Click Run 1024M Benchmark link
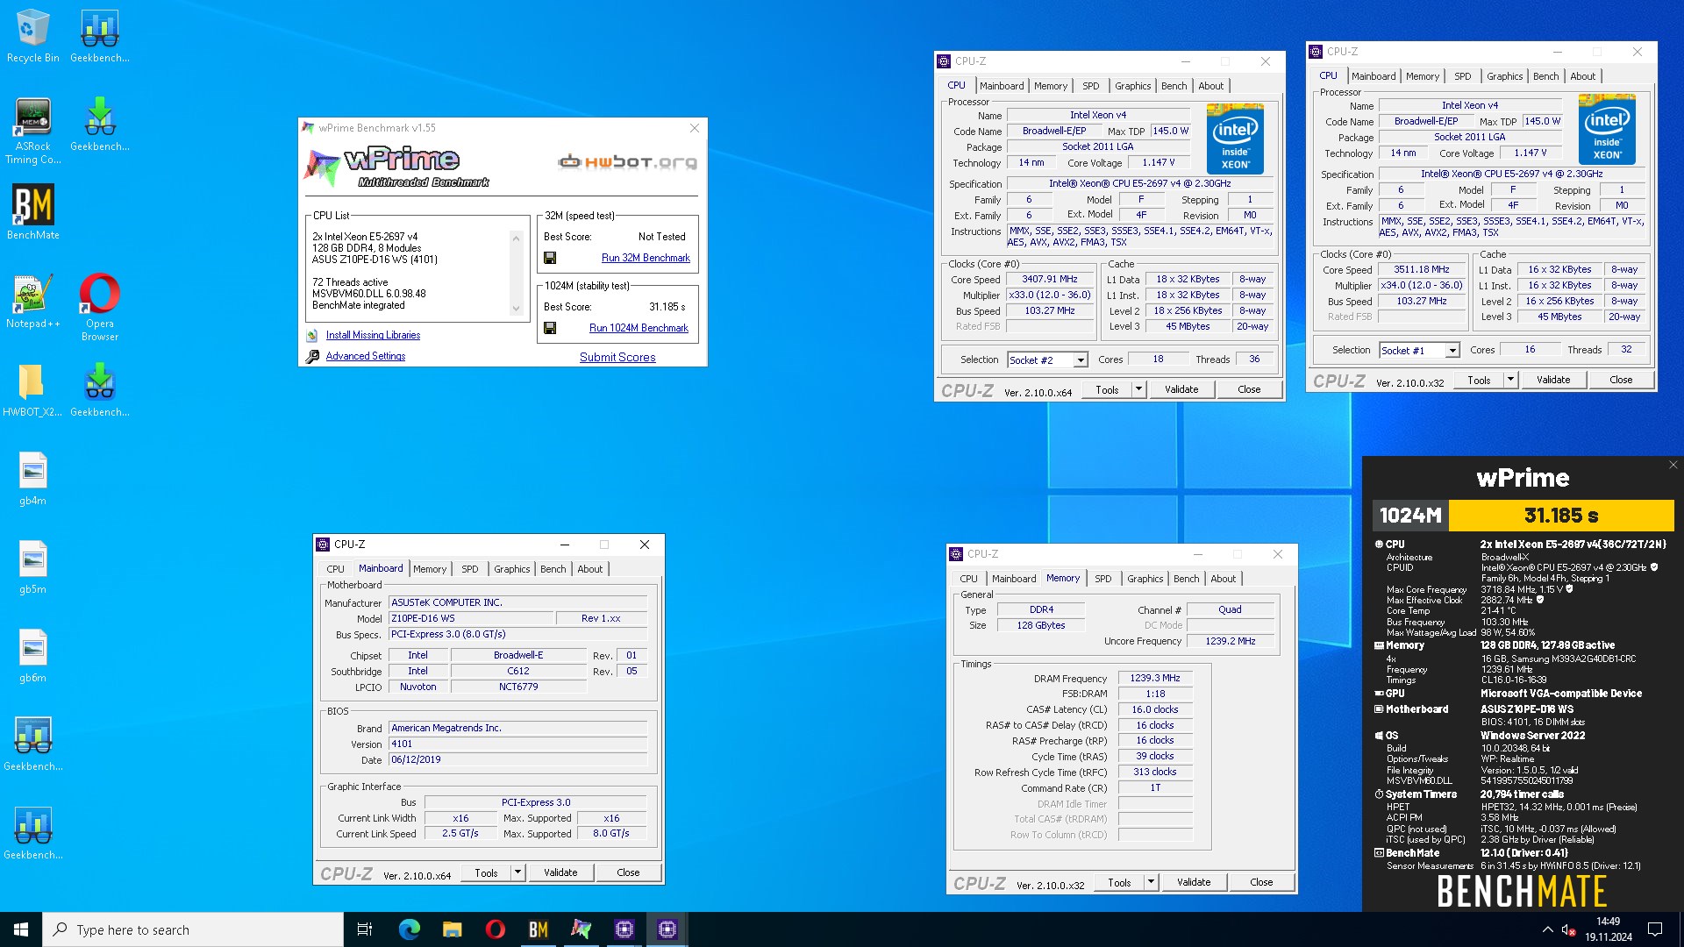Viewport: 1684px width, 947px height. (639, 328)
